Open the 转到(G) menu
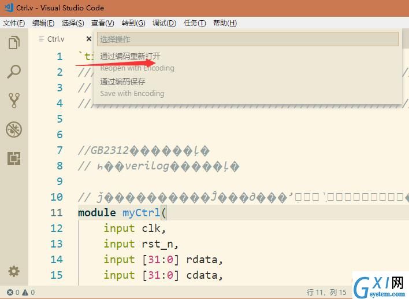 coord(133,23)
